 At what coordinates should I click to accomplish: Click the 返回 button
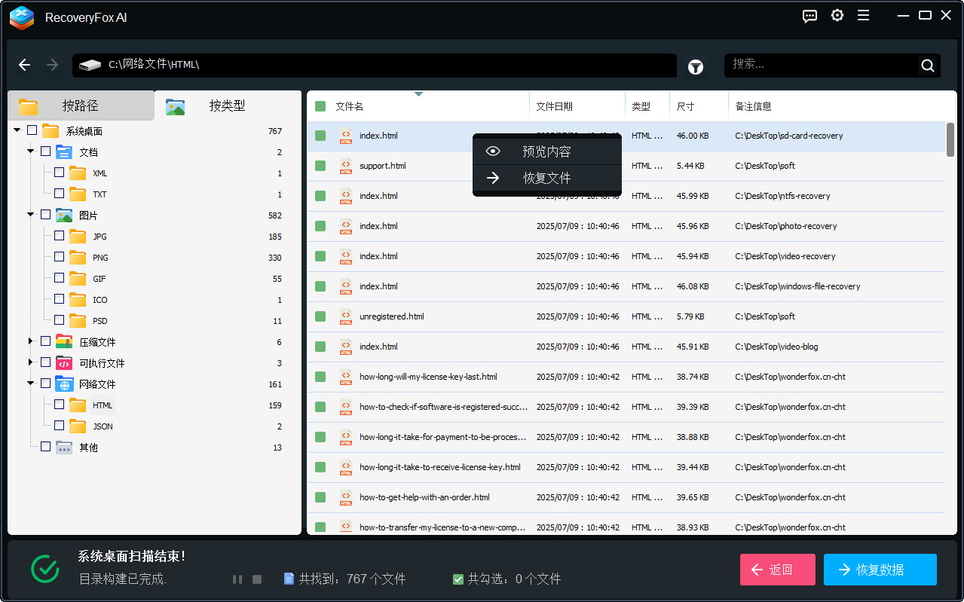click(x=777, y=570)
